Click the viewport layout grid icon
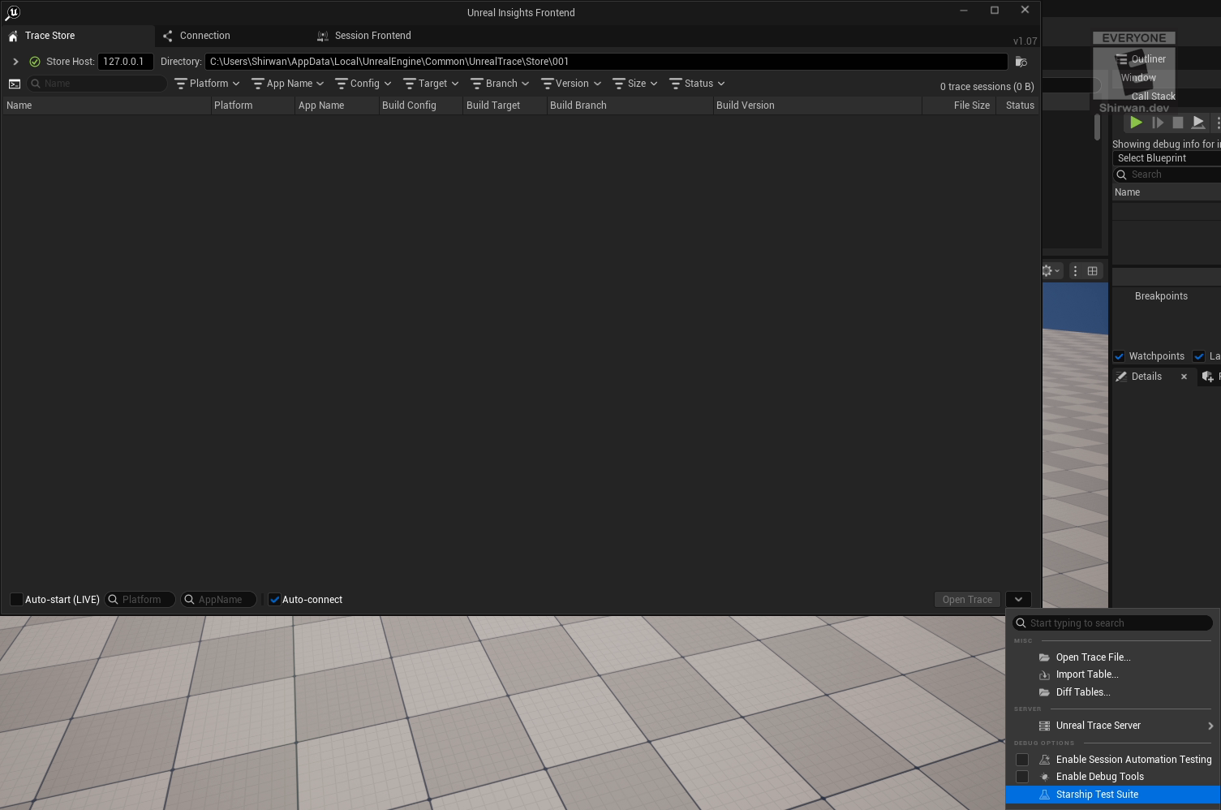The height and width of the screenshot is (810, 1221). click(1092, 271)
